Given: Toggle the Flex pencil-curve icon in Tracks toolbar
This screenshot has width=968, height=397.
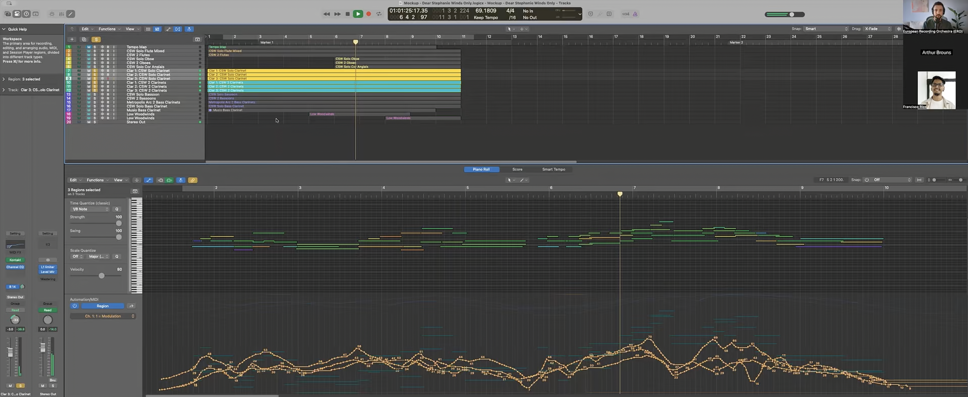Looking at the screenshot, I should (x=168, y=29).
